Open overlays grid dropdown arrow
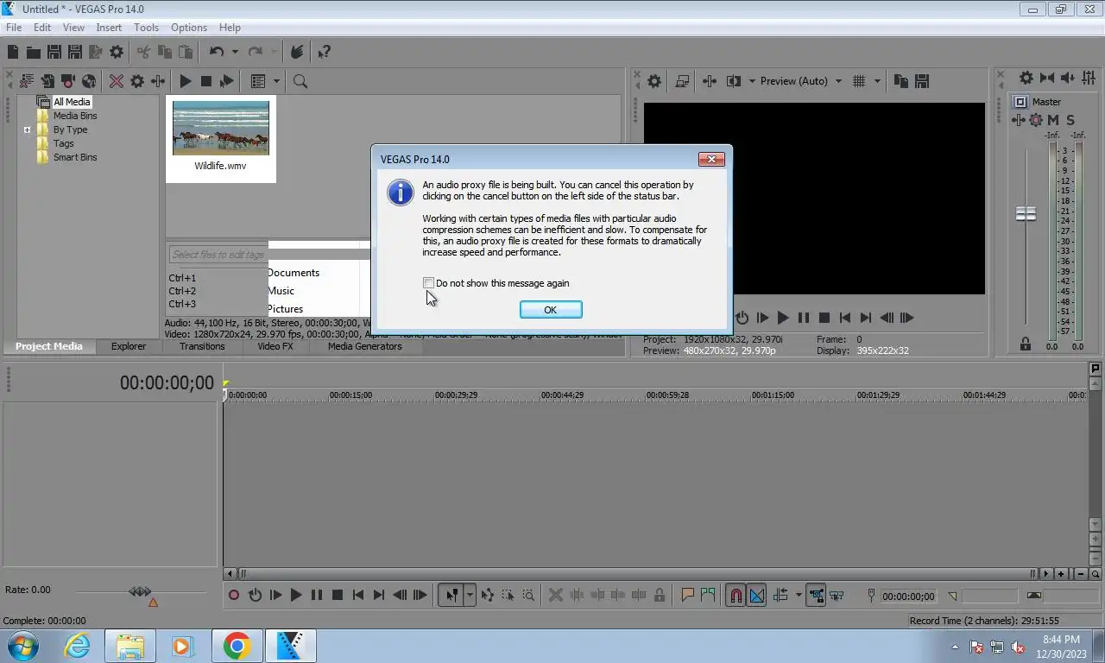The height and width of the screenshot is (663, 1105). coord(877,81)
